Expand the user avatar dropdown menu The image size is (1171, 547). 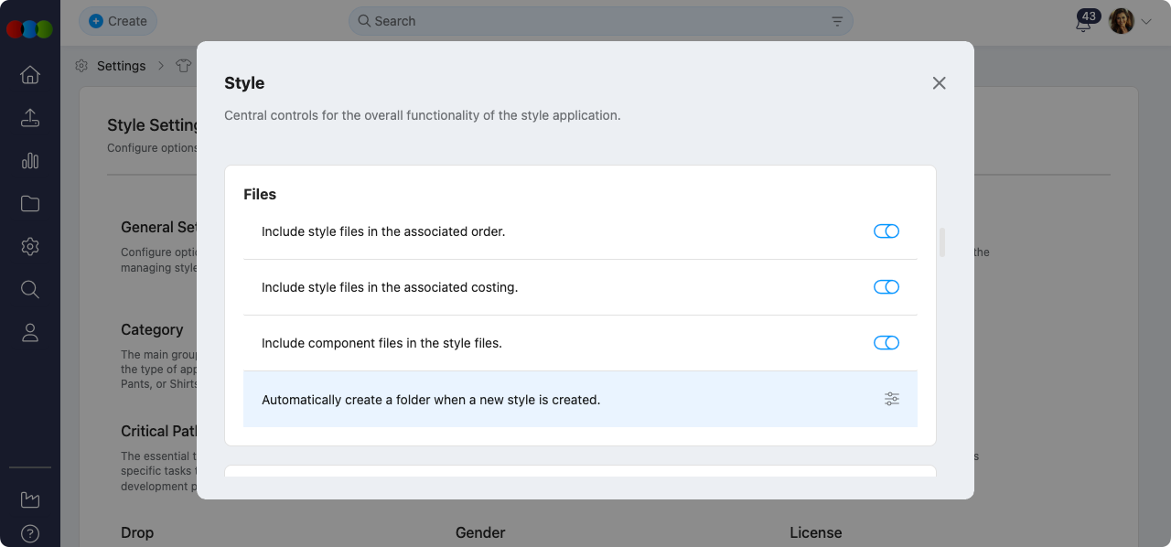click(1146, 21)
